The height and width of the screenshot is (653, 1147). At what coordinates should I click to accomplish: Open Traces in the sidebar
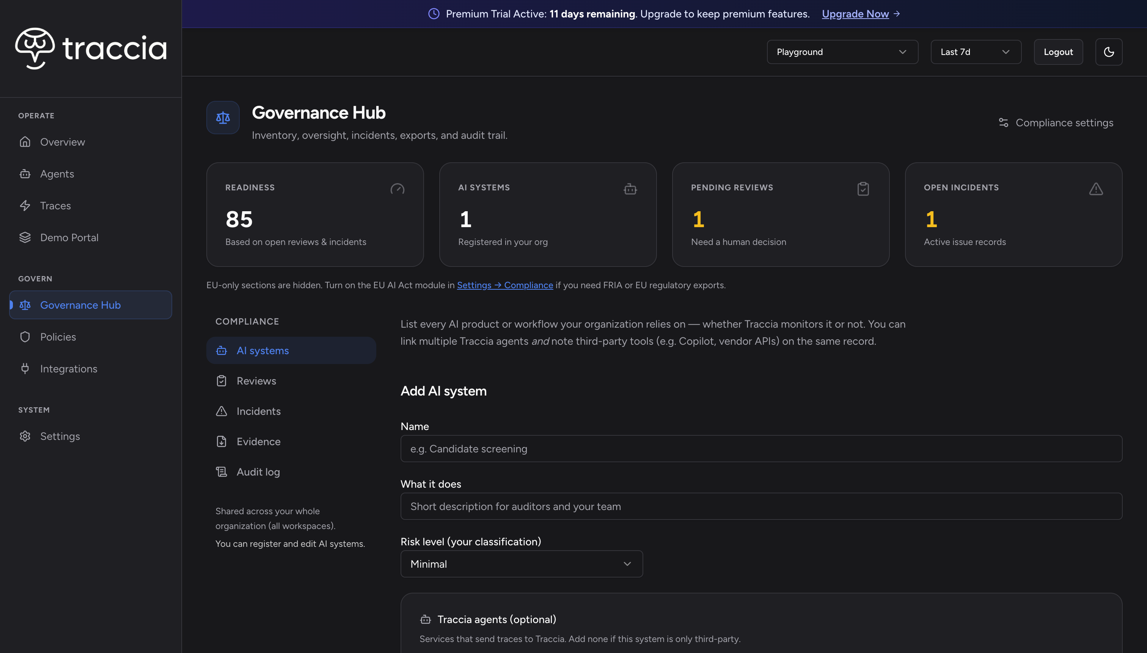click(x=91, y=206)
